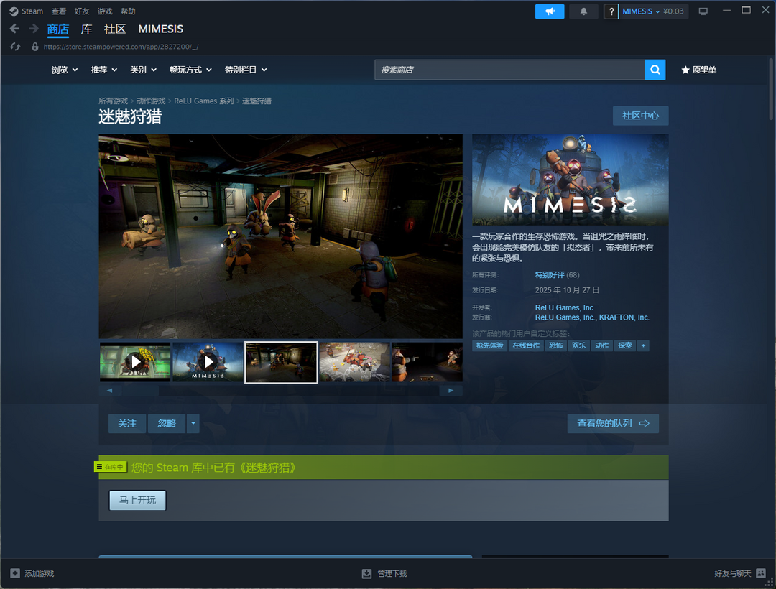776x589 pixels.
Task: Switch to the 社区 tab
Action: coord(115,29)
